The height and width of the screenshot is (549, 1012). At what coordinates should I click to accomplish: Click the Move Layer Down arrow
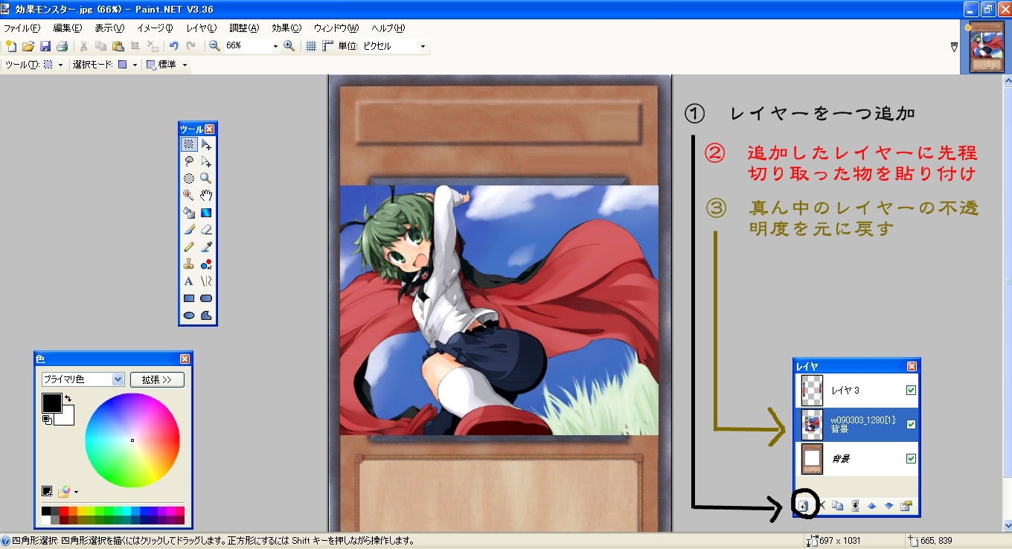888,506
